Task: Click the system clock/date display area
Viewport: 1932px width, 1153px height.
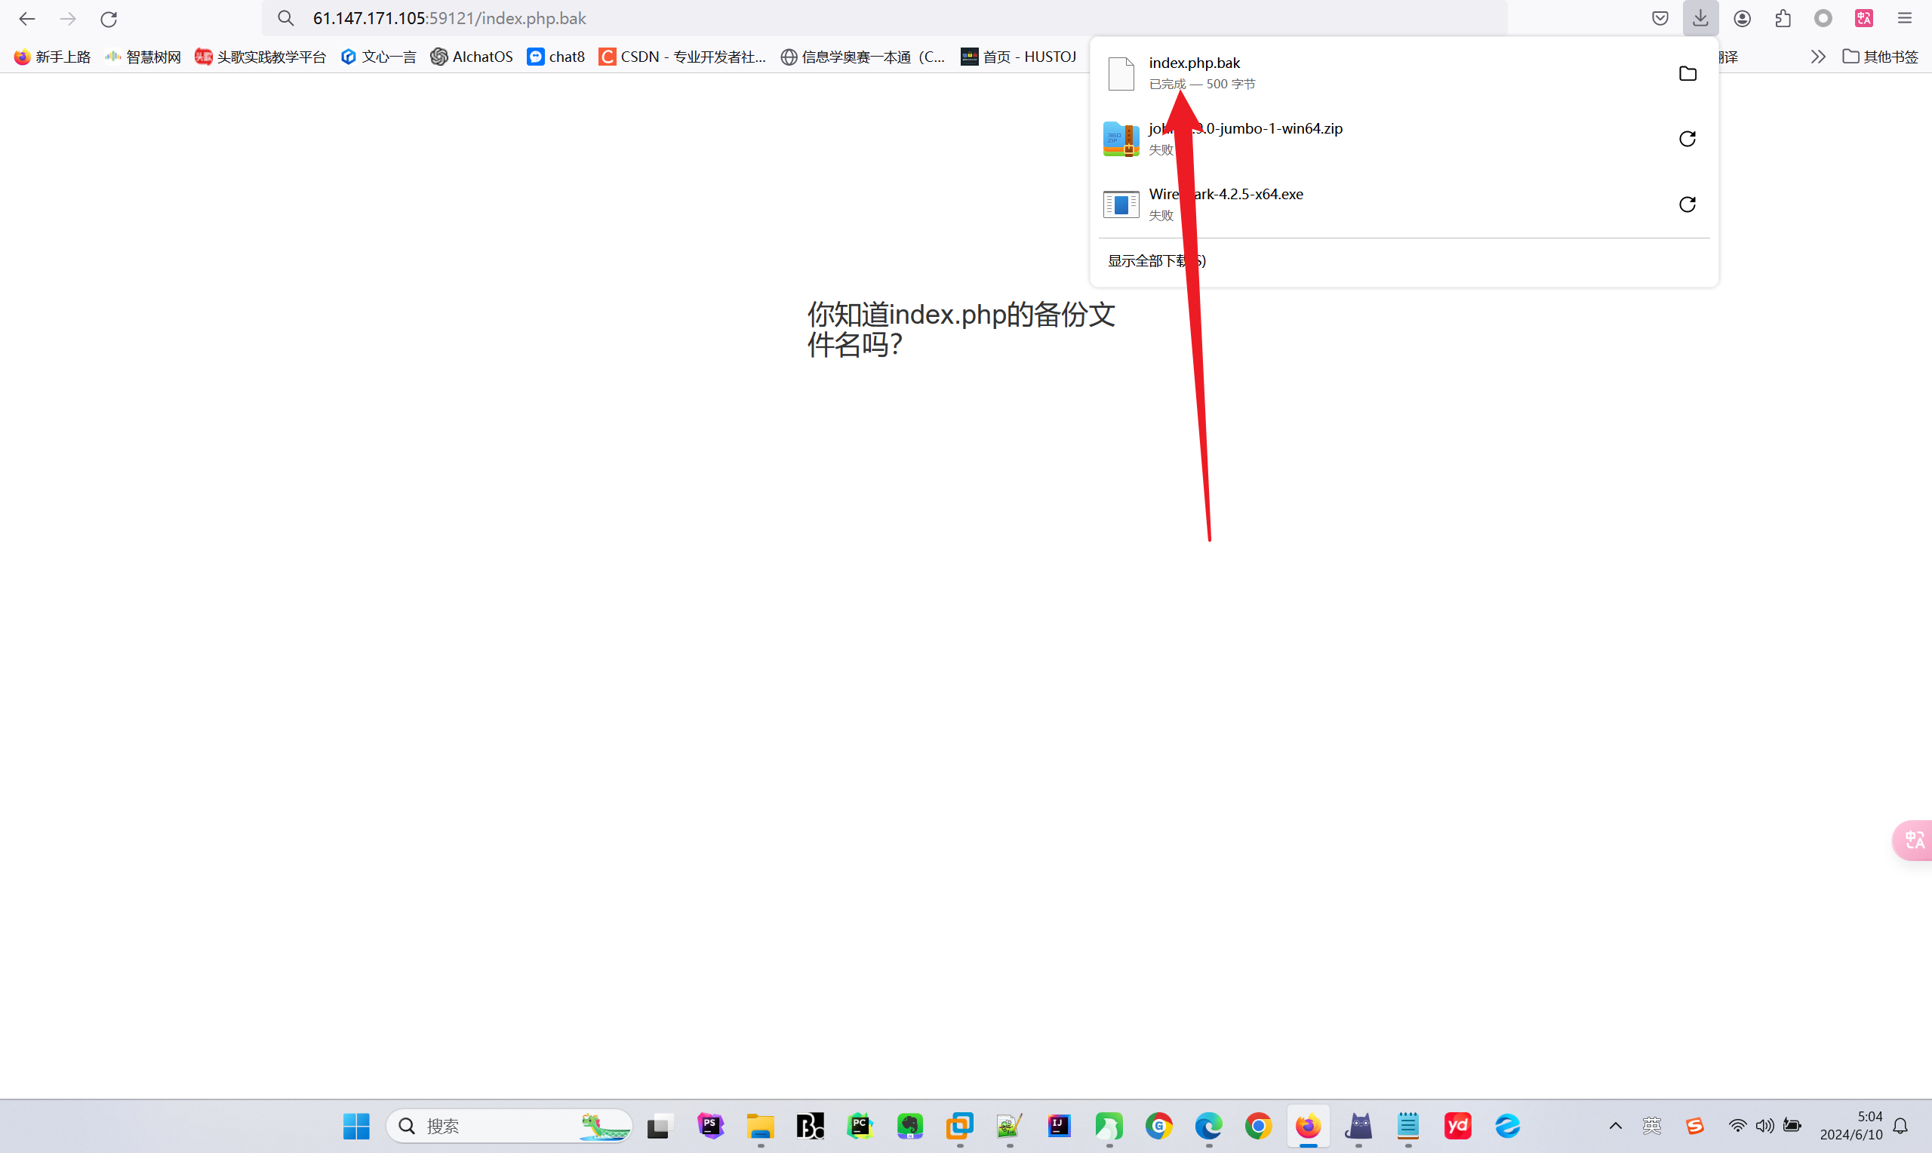Action: point(1872,1126)
